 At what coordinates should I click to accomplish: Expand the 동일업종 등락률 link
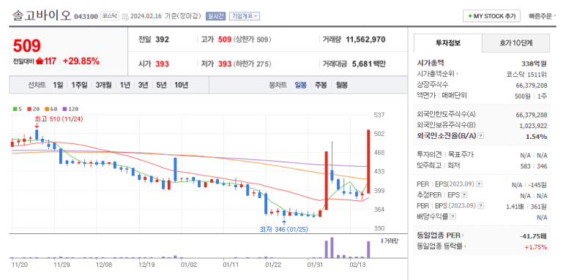tap(465, 247)
